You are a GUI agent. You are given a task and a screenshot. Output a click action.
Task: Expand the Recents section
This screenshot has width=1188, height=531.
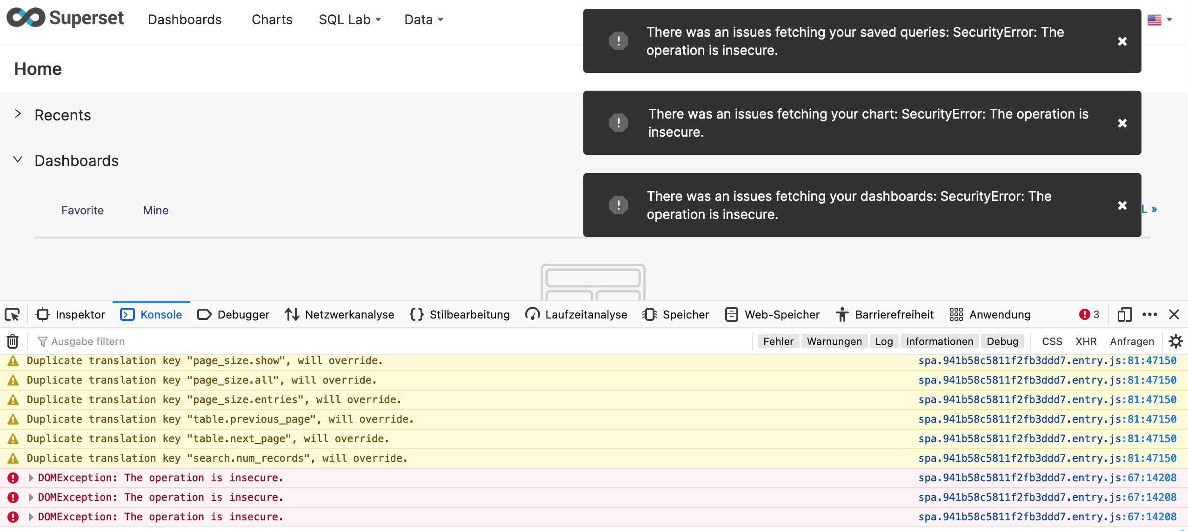pyautogui.click(x=18, y=114)
